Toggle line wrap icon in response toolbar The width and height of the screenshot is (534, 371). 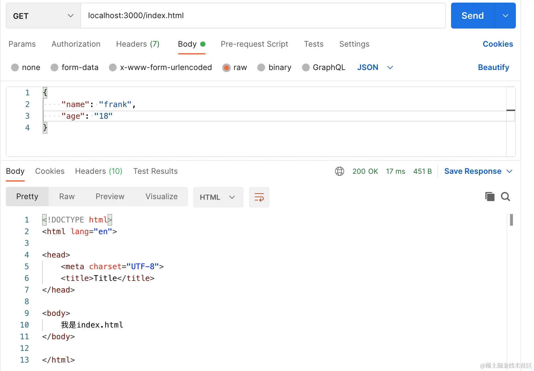pos(259,197)
